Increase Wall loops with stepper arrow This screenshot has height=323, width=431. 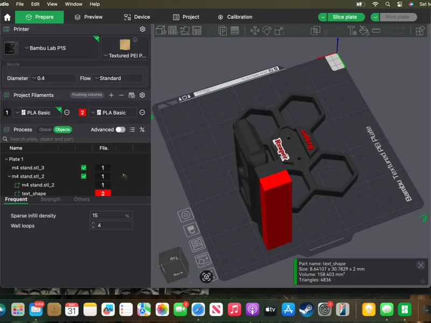coord(93,223)
